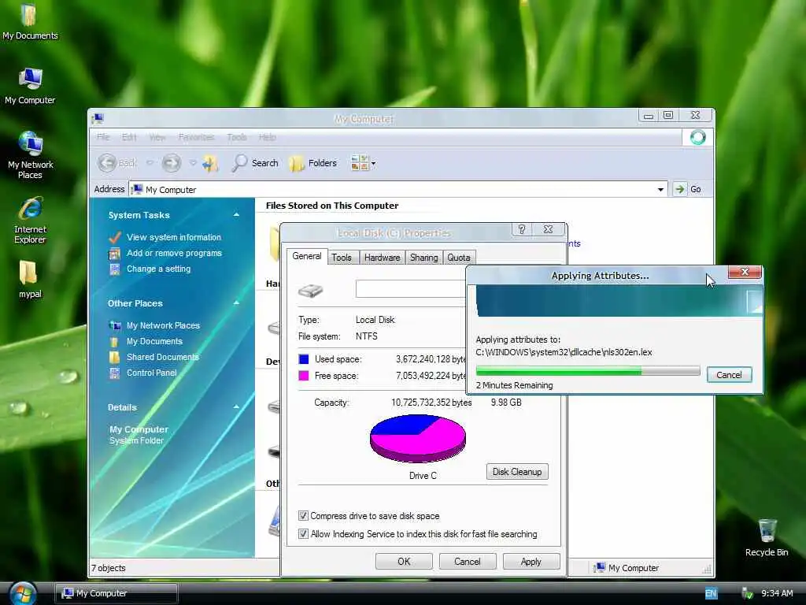Click the Search toolbar button

click(x=256, y=163)
